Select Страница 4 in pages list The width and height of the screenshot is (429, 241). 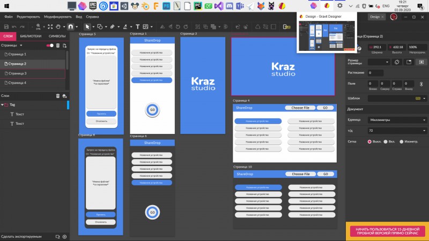33,83
